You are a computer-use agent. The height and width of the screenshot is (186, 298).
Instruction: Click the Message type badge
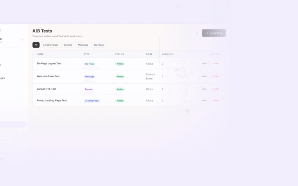point(90,76)
